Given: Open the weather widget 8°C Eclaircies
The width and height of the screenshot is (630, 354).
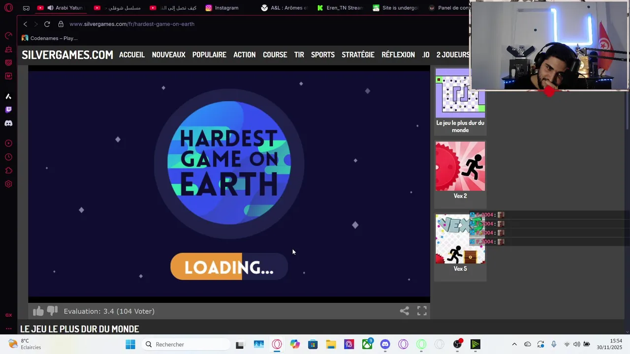Looking at the screenshot, I should 25,344.
